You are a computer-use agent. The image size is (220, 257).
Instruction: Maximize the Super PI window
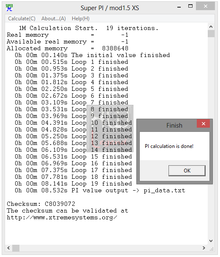tap(190, 6)
